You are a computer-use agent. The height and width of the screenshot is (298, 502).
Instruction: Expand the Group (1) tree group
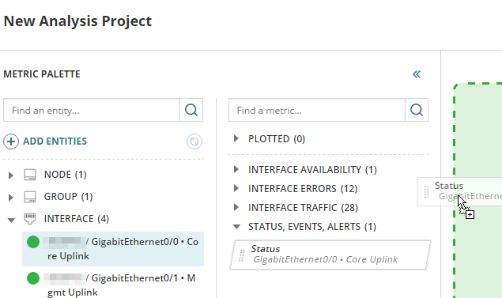click(11, 198)
